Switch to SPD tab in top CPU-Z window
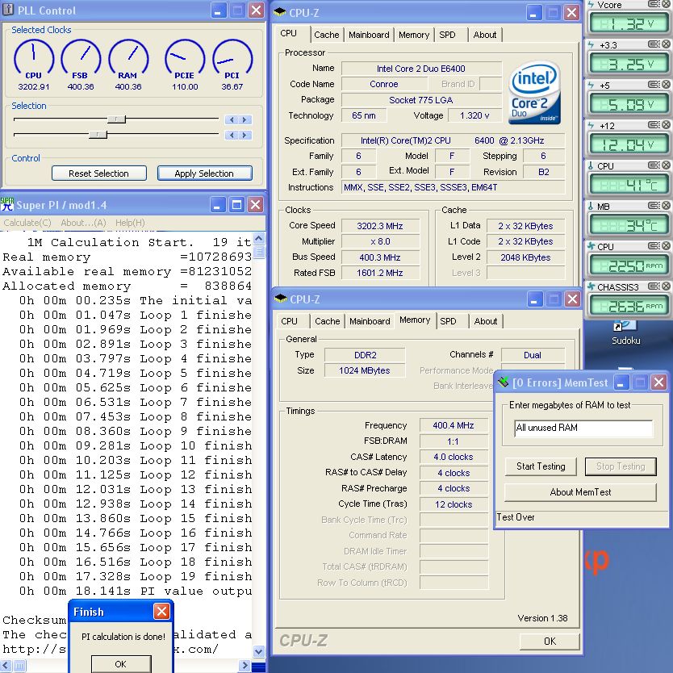 447,35
